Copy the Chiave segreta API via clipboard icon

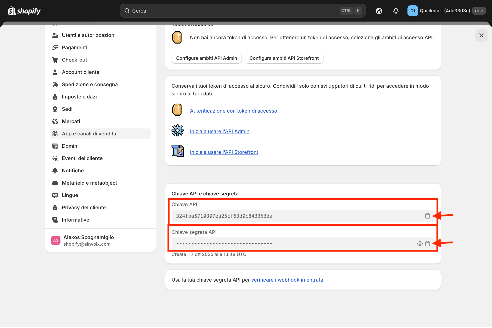click(x=427, y=244)
